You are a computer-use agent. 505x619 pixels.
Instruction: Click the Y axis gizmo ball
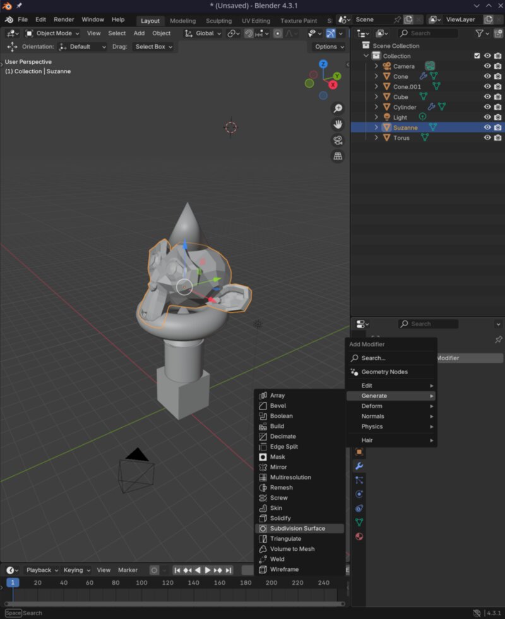click(337, 76)
